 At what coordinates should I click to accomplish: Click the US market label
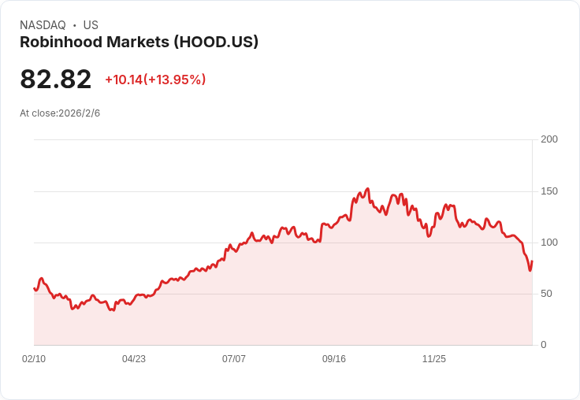point(91,25)
